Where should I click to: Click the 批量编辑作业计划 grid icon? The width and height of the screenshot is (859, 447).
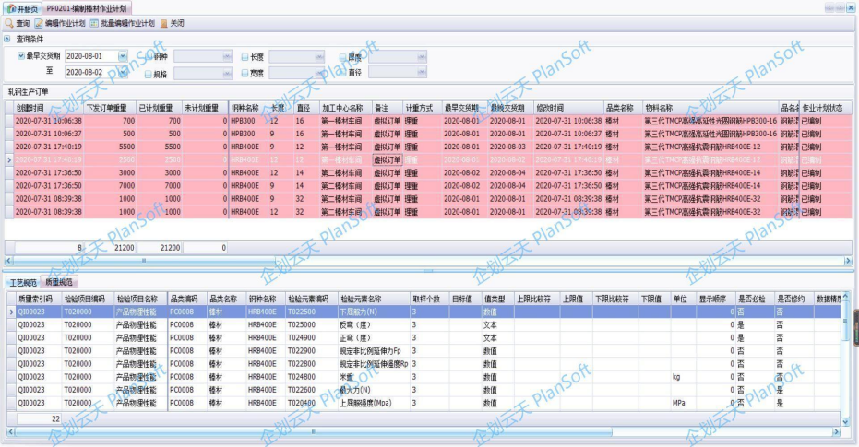[94, 24]
